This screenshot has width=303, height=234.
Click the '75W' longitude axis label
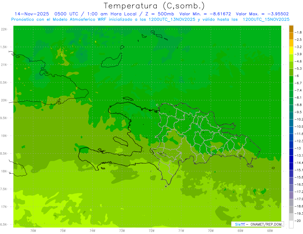[x=63, y=231]
